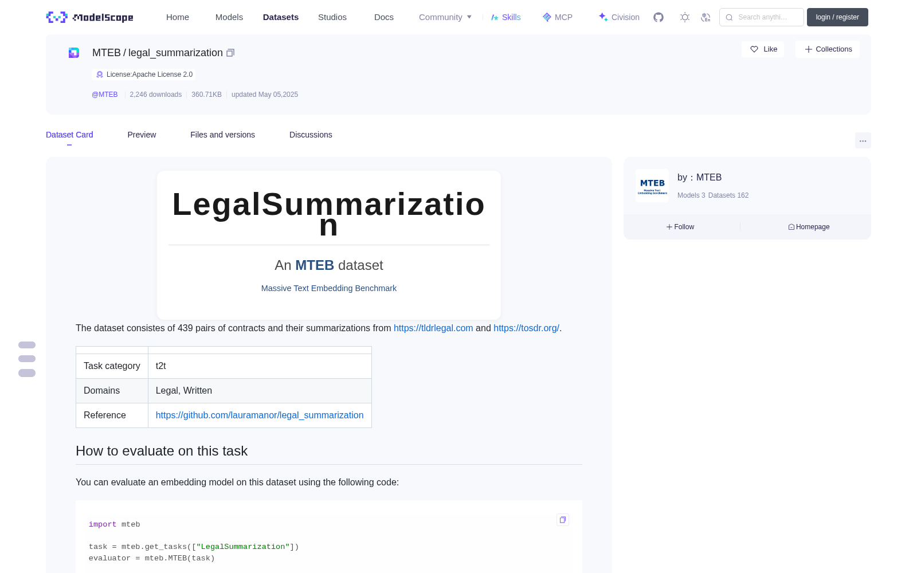917x573 pixels.
Task: Toggle light/dark theme sun icon
Action: [685, 17]
